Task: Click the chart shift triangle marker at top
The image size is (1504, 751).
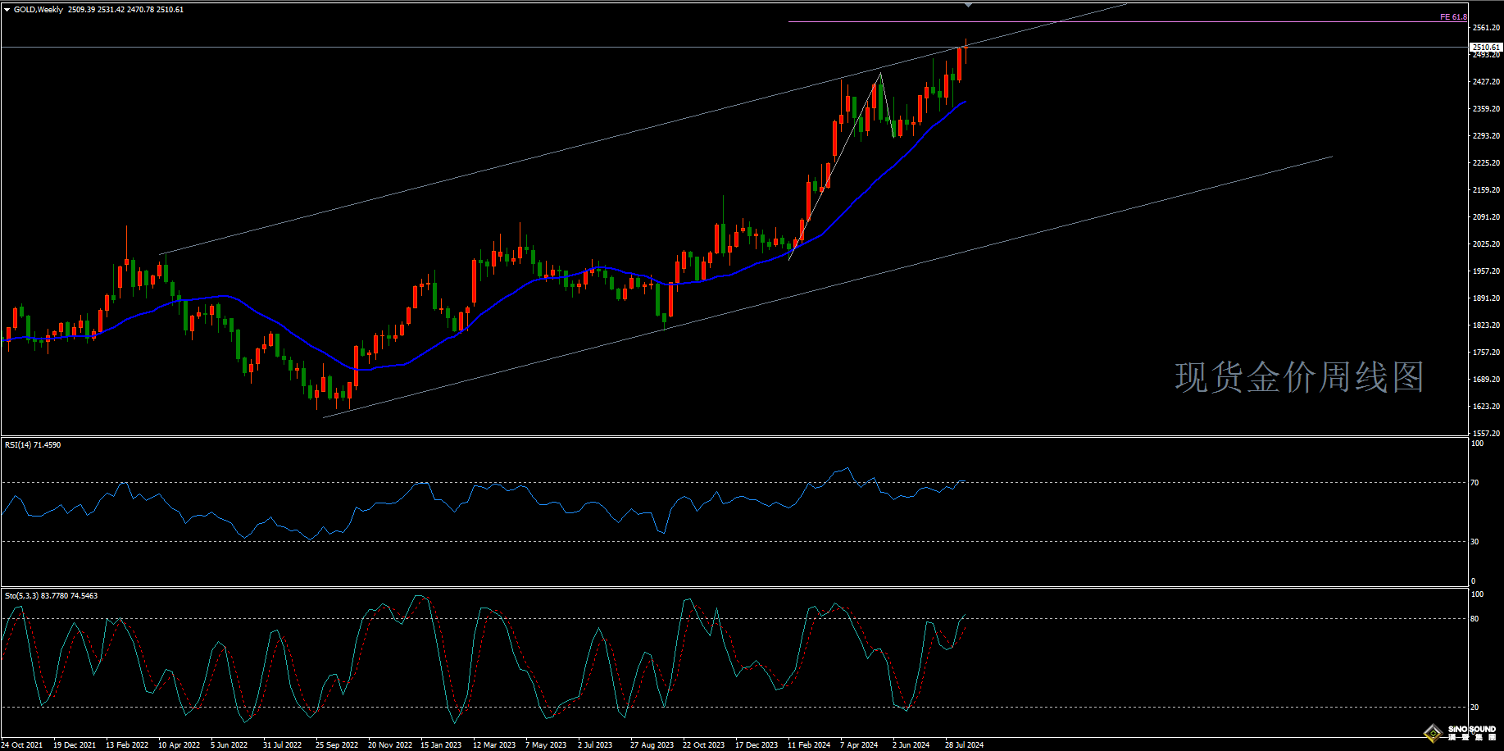Action: tap(968, 5)
